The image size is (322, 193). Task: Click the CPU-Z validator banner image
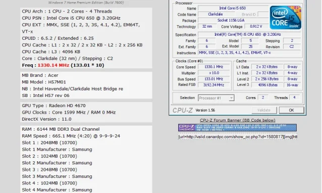tap(237, 127)
